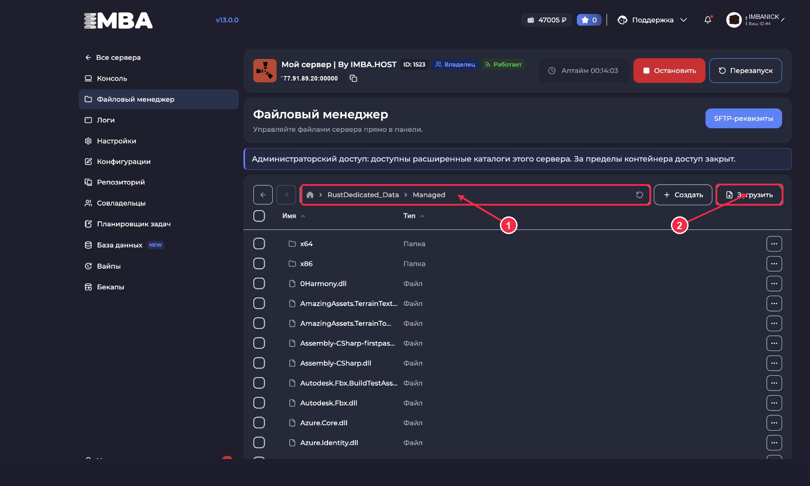Open the actions menu for Azure.Identity.dll
The image size is (810, 486).
774,443
